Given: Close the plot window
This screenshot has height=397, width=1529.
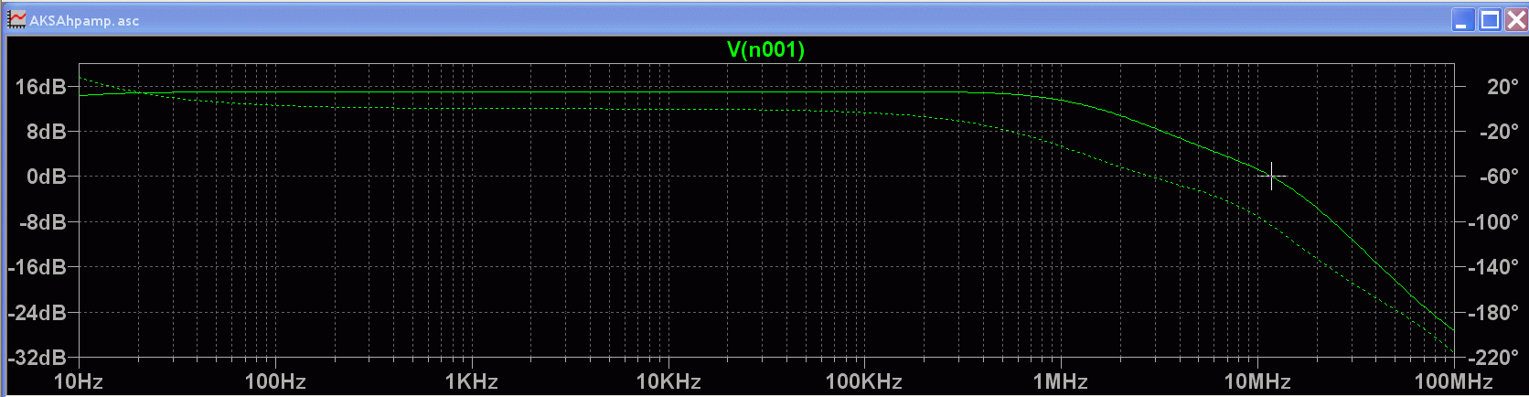Looking at the screenshot, I should coord(1514,19).
